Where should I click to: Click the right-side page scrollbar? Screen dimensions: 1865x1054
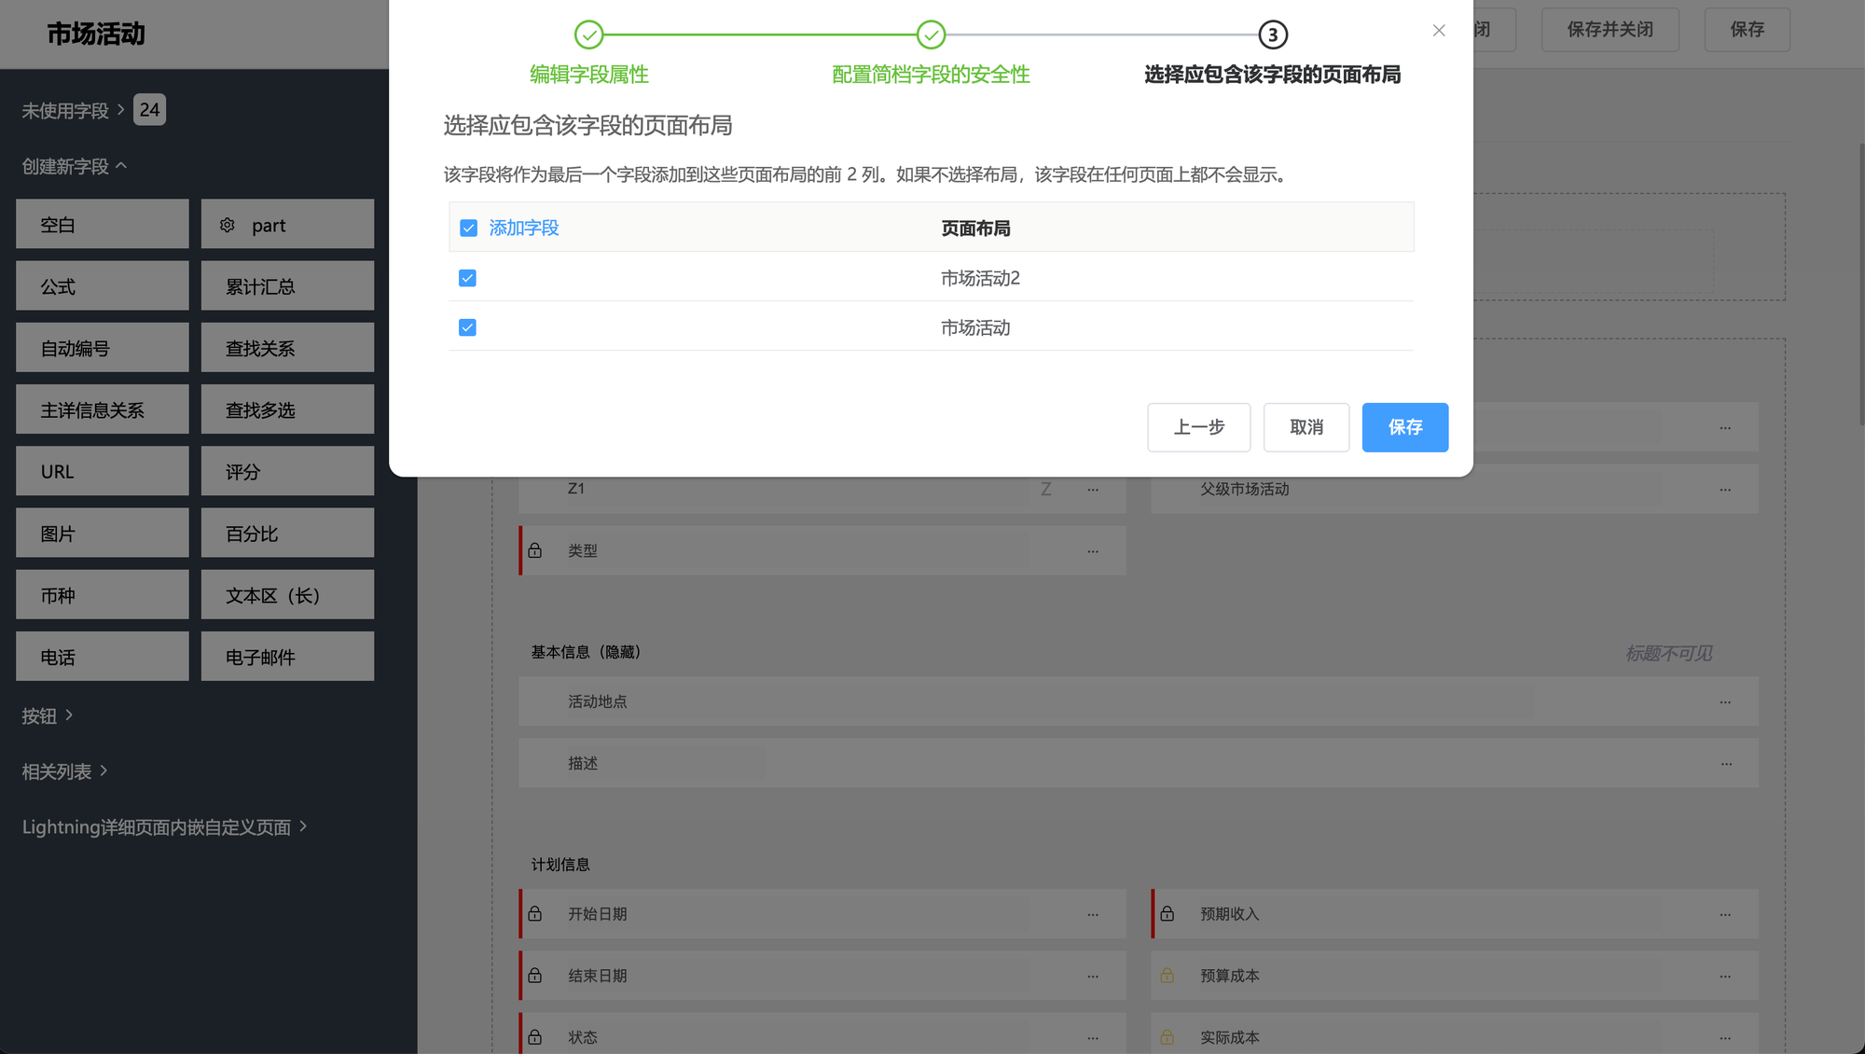click(x=1861, y=280)
